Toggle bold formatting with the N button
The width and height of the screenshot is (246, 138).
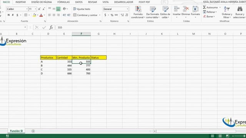pyautogui.click(x=8, y=15)
